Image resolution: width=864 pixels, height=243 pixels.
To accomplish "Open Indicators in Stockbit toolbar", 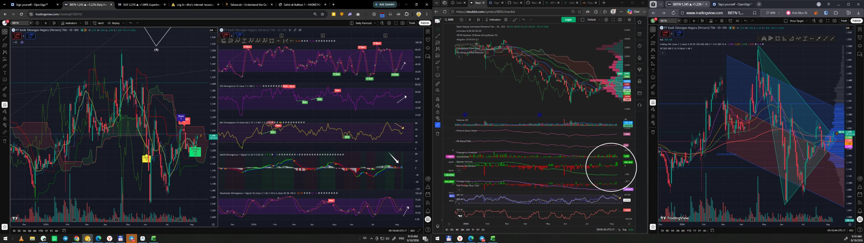I will pyautogui.click(x=493, y=20).
